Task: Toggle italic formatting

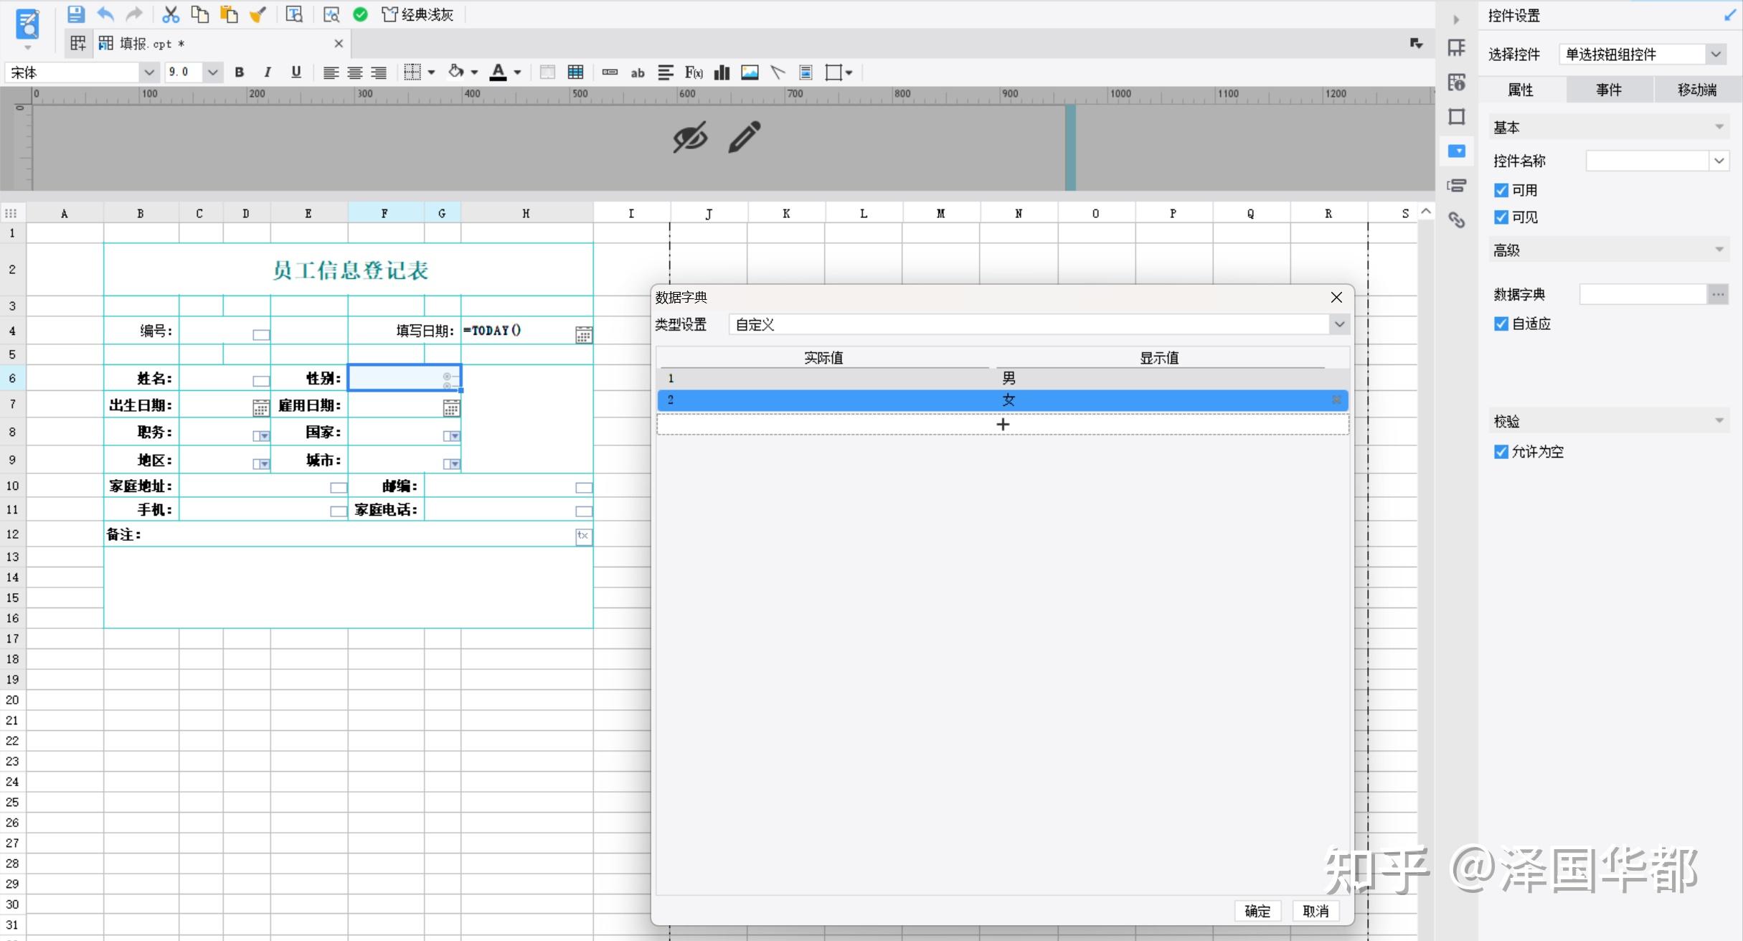Action: pos(267,72)
